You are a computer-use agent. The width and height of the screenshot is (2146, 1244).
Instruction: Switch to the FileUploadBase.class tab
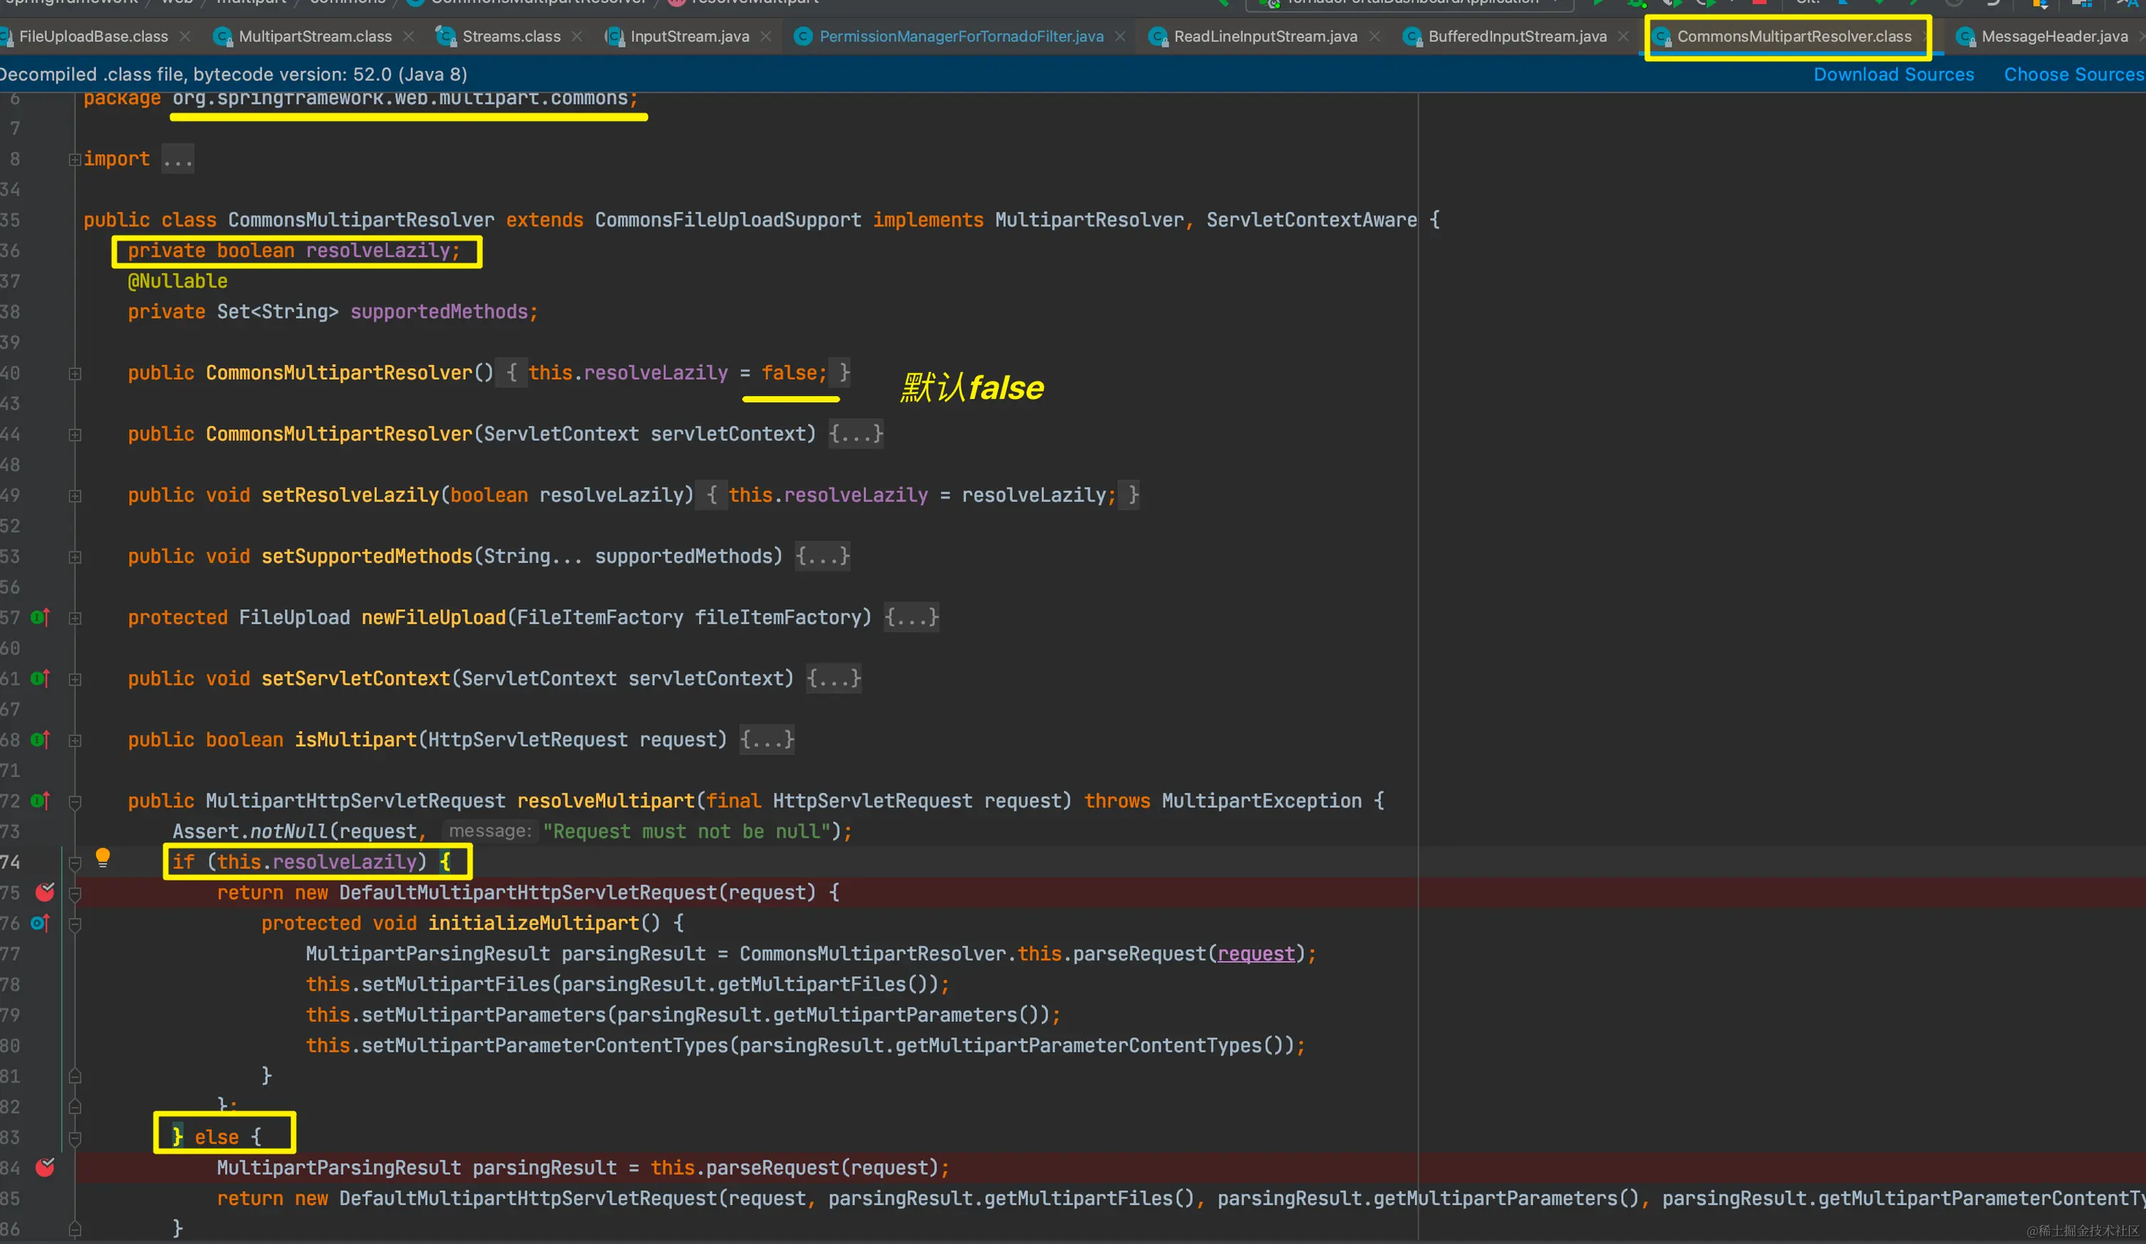(x=93, y=37)
